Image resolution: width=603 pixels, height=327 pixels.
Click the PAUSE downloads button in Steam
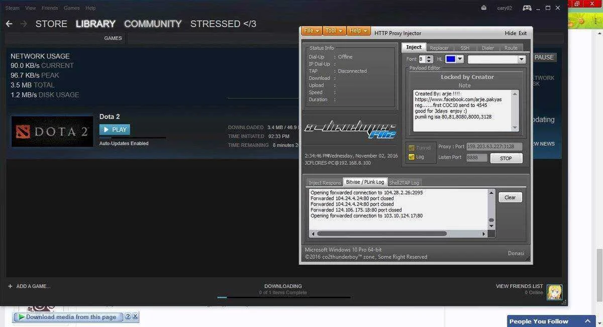(544, 57)
